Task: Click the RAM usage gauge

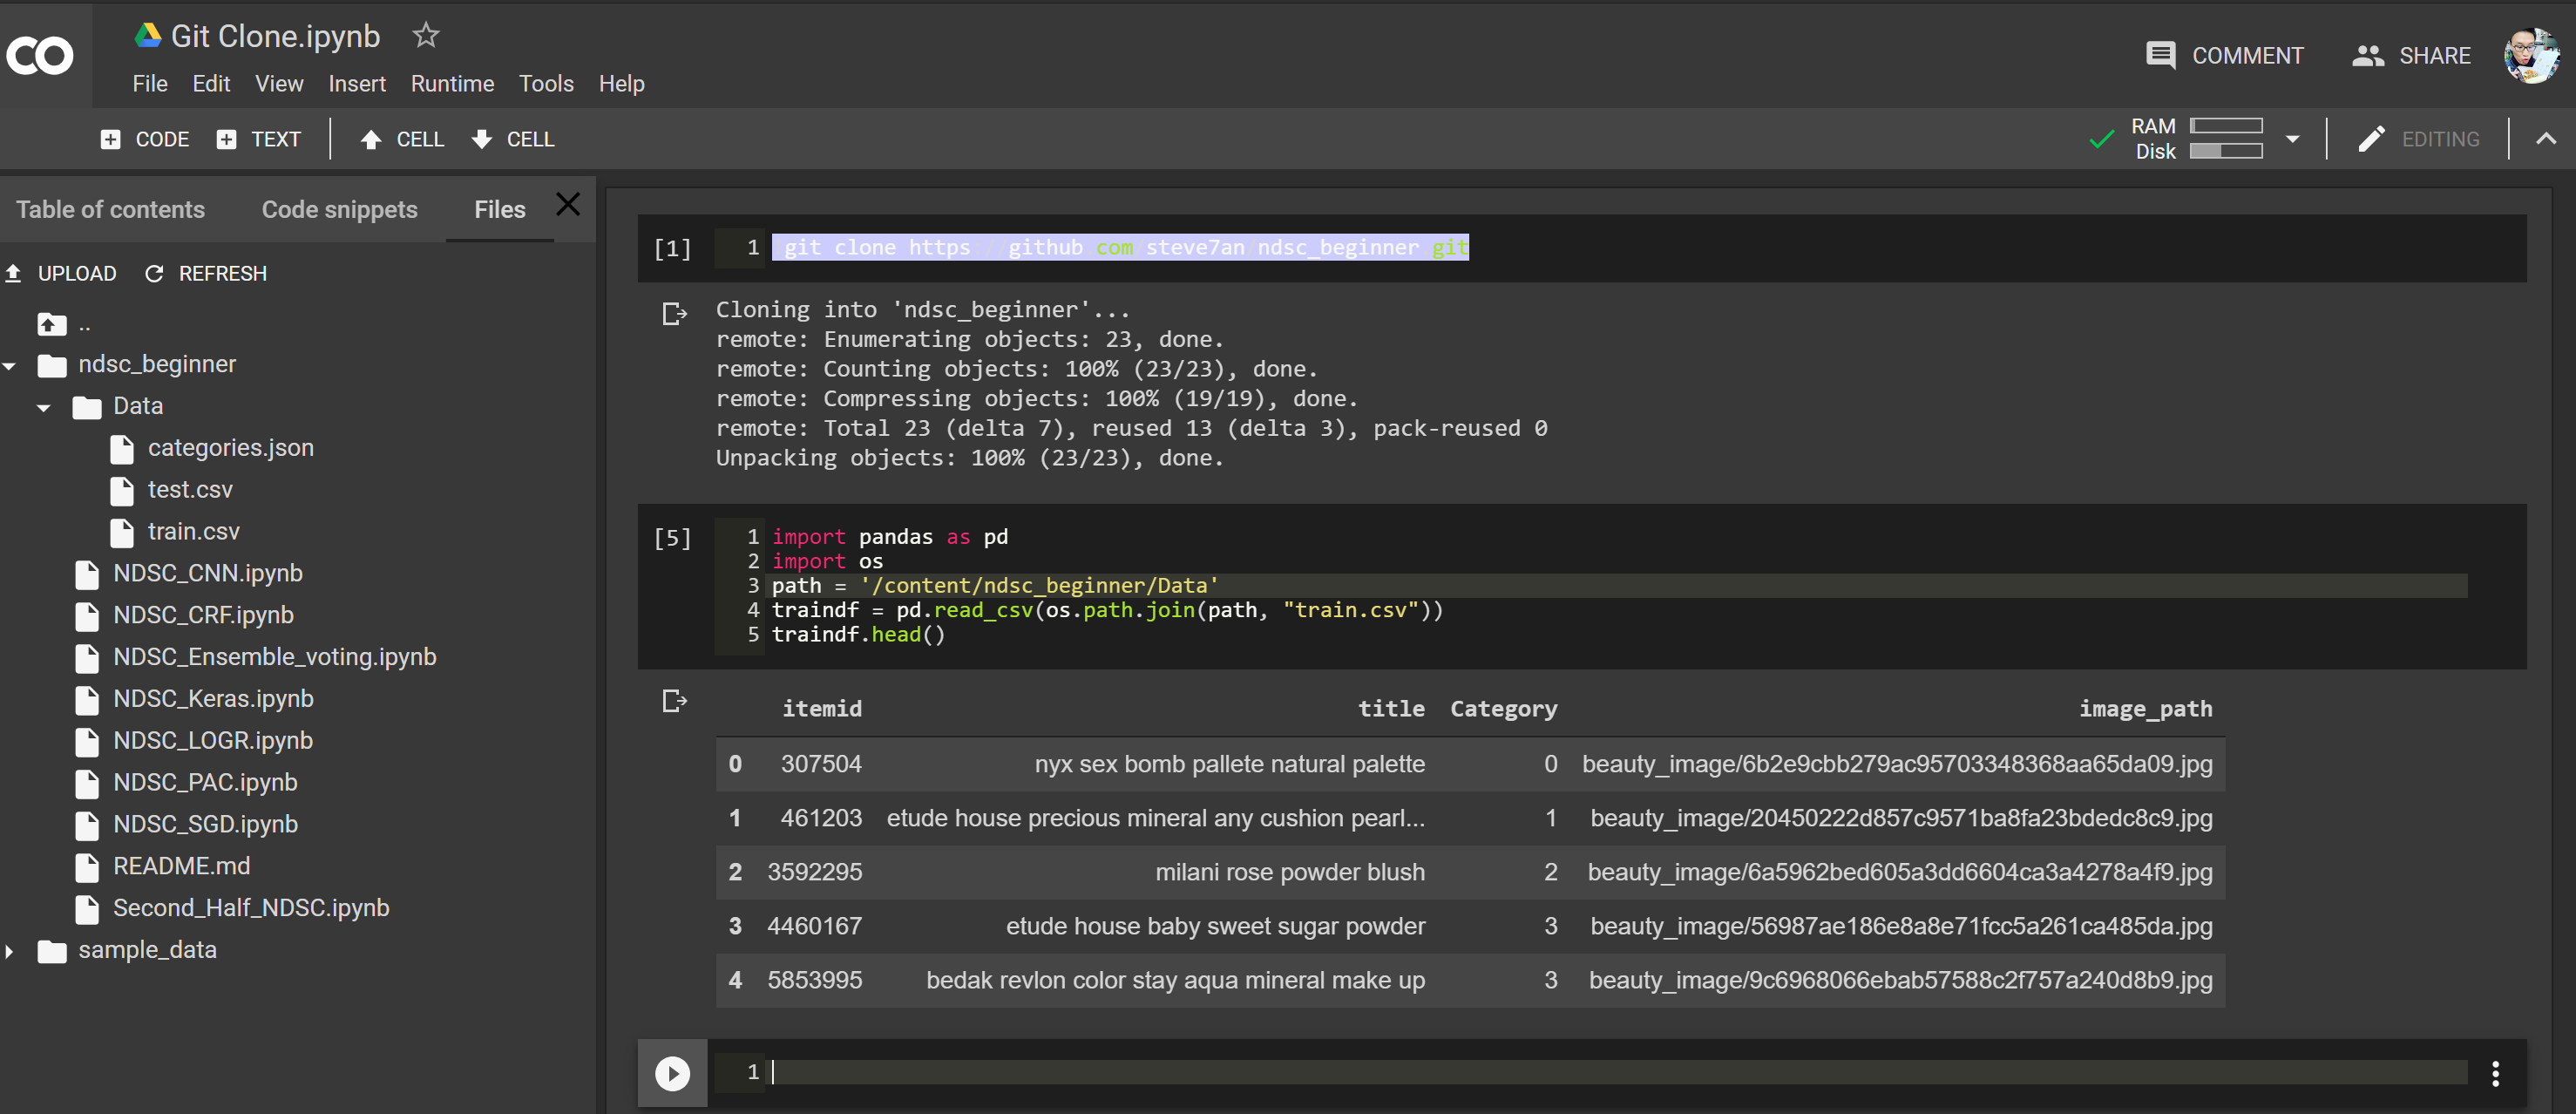Action: pyautogui.click(x=2228, y=126)
